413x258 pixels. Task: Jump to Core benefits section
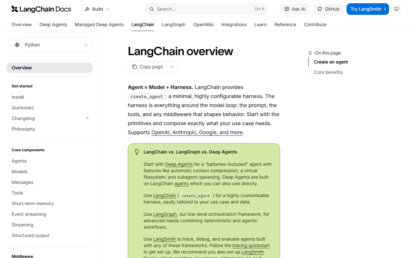coord(328,72)
